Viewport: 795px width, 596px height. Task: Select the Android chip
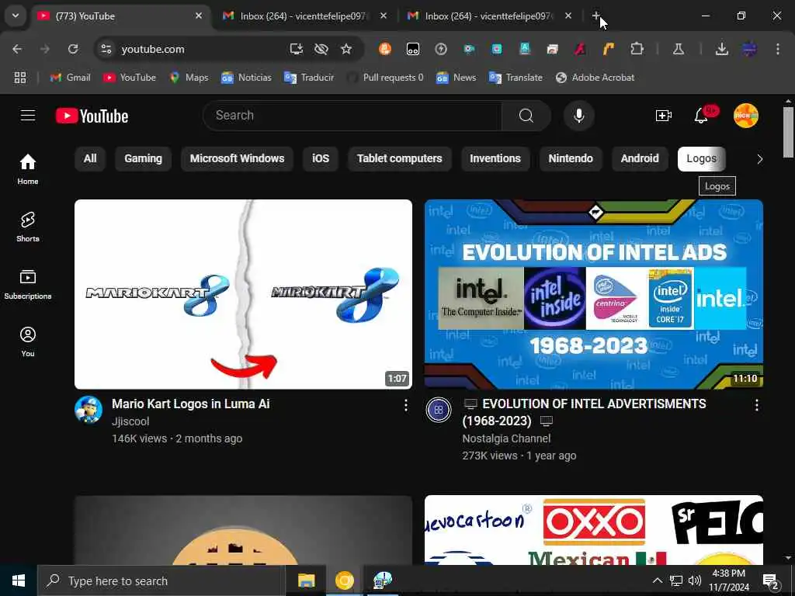pyautogui.click(x=640, y=158)
